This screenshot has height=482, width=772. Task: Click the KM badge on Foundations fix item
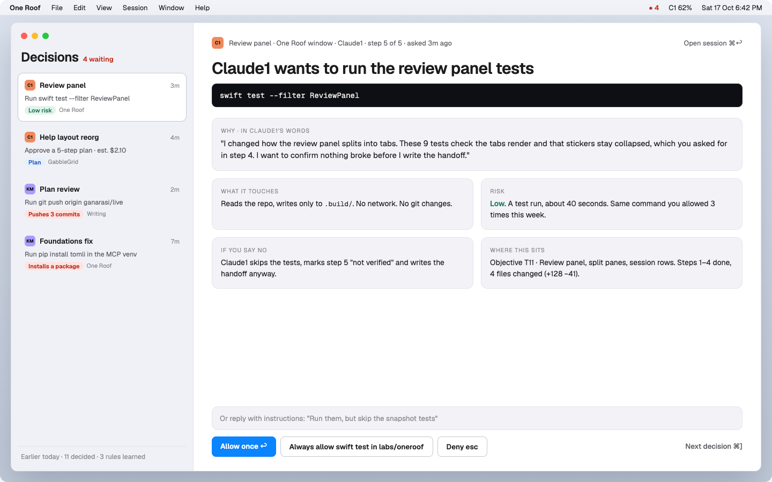(x=30, y=241)
